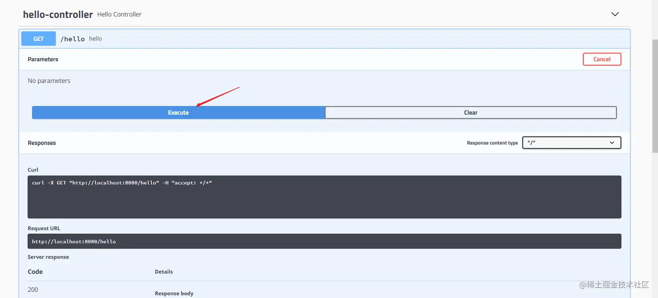
Task: Click the GET method badge
Action: click(x=39, y=39)
